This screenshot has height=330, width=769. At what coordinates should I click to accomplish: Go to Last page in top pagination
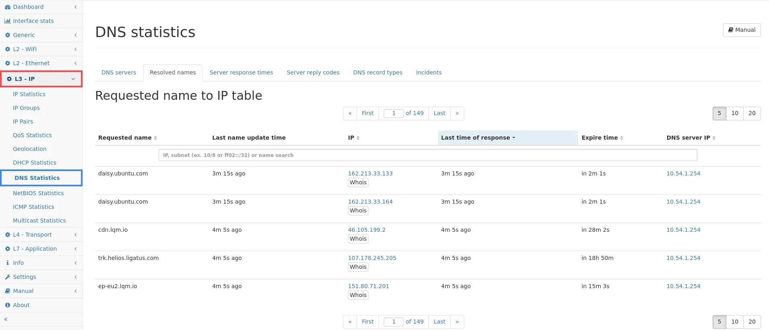tap(439, 113)
